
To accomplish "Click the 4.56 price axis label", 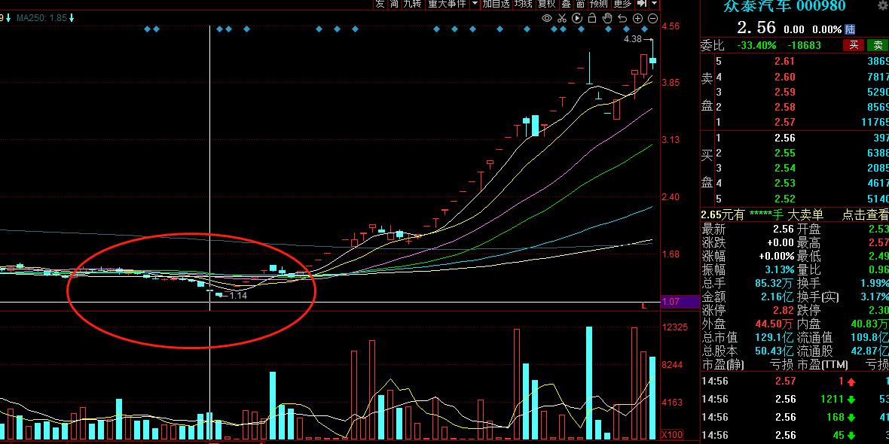I will pyautogui.click(x=671, y=26).
